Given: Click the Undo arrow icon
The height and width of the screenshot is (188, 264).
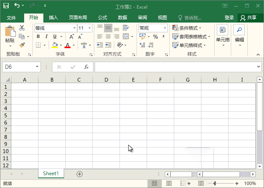Looking at the screenshot, I should (x=17, y=5).
